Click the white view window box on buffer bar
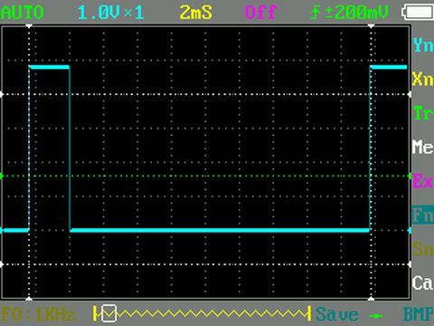 pyautogui.click(x=108, y=313)
